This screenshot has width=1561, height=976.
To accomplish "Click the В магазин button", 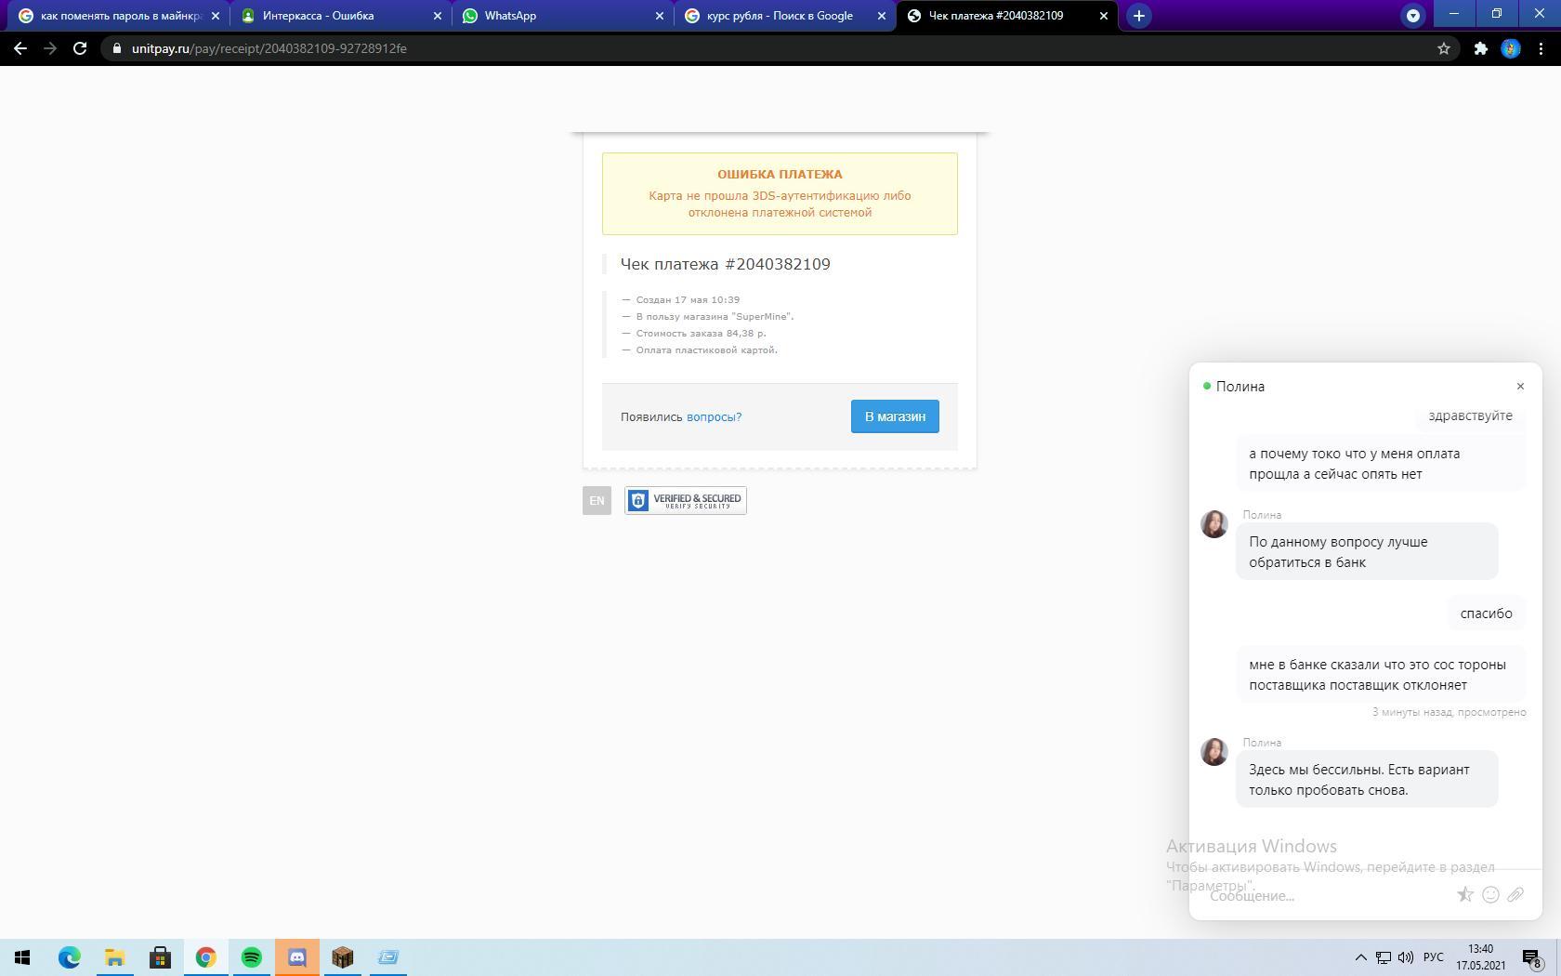I will (895, 416).
